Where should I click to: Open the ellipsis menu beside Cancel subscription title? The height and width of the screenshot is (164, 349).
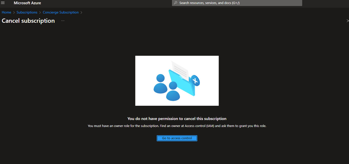click(x=62, y=21)
